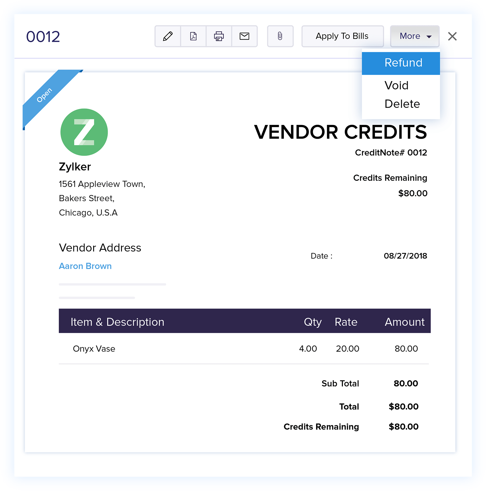Click the 08/27/2018 date value

click(x=405, y=256)
